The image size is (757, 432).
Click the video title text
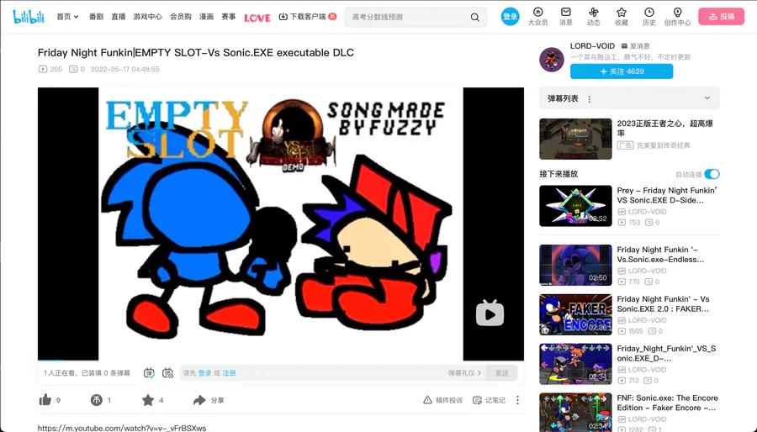click(x=195, y=53)
